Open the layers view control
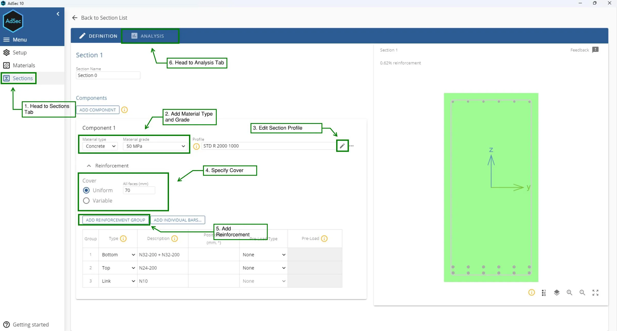 tap(557, 293)
